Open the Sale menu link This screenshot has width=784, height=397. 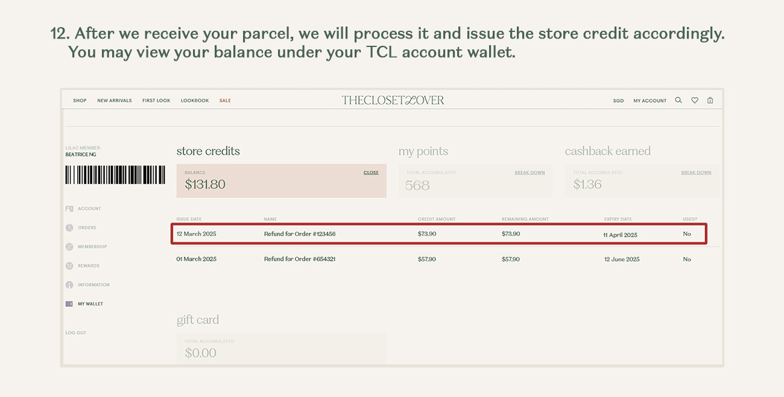click(x=225, y=101)
